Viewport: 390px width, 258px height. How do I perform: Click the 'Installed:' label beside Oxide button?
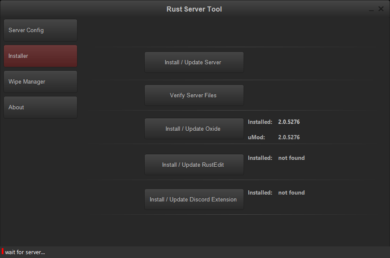tap(260, 122)
